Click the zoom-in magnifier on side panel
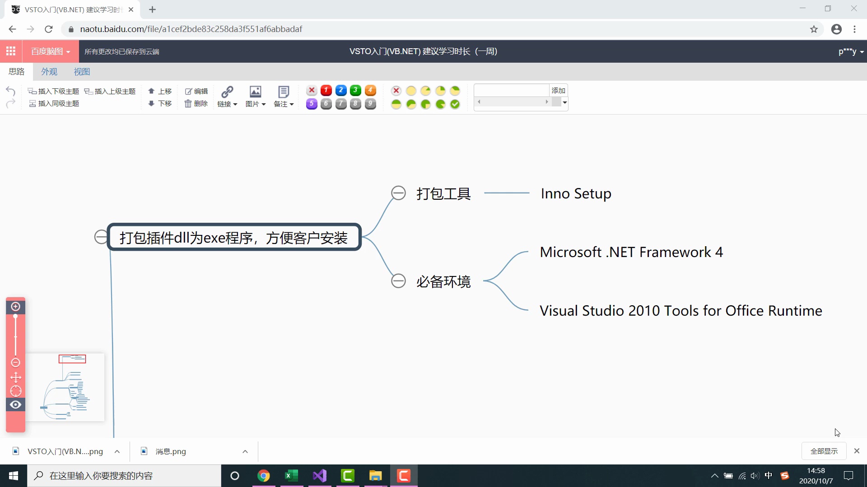 click(15, 307)
